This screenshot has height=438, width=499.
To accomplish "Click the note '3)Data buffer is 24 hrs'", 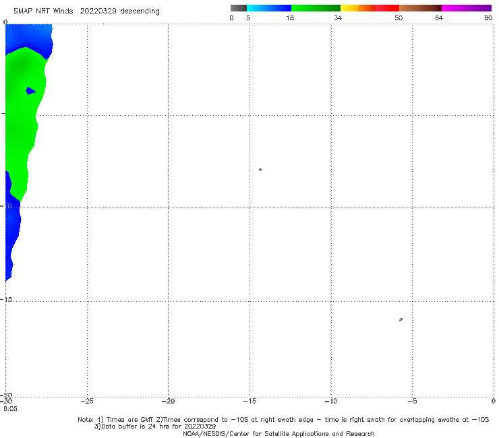I will click(x=155, y=427).
